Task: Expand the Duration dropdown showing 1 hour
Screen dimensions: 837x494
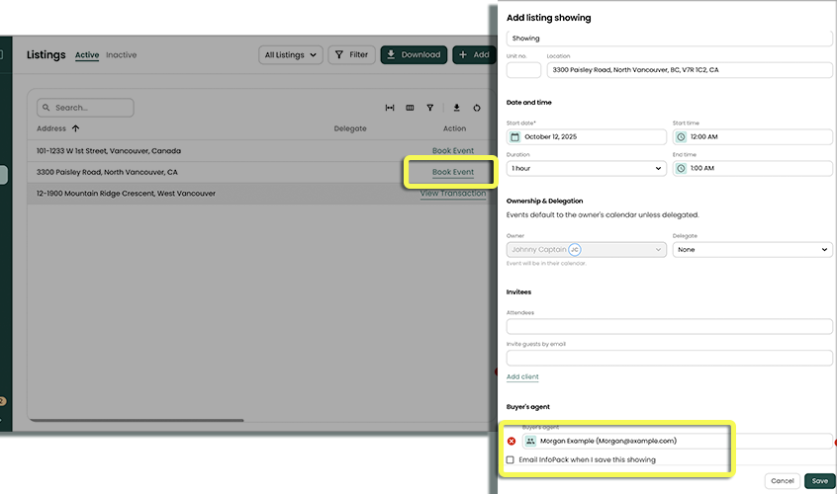Action: pos(586,169)
